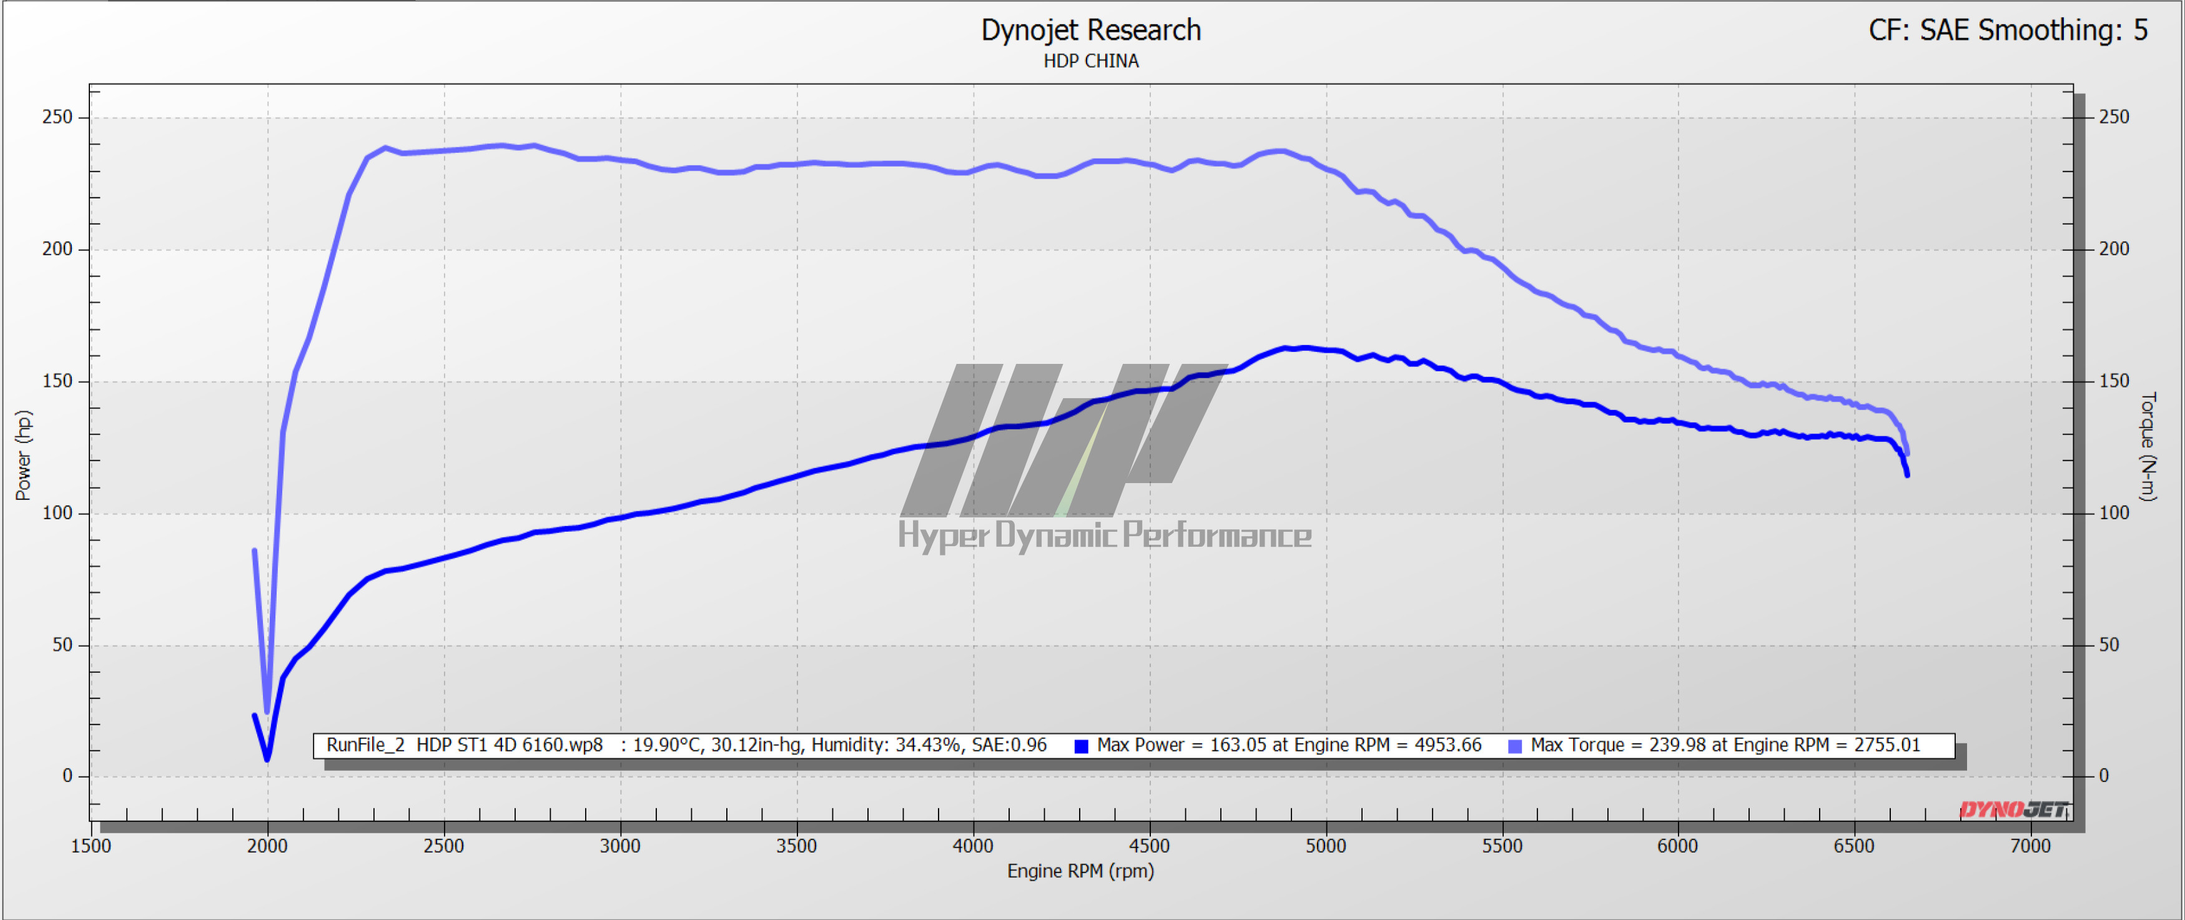Click the 100 label on the torque axis

click(x=2114, y=513)
